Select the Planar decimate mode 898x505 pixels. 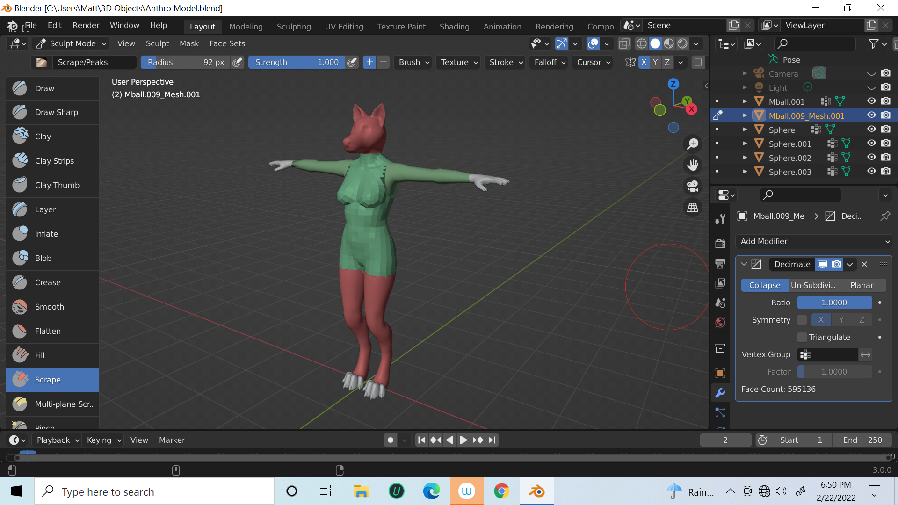(x=862, y=285)
